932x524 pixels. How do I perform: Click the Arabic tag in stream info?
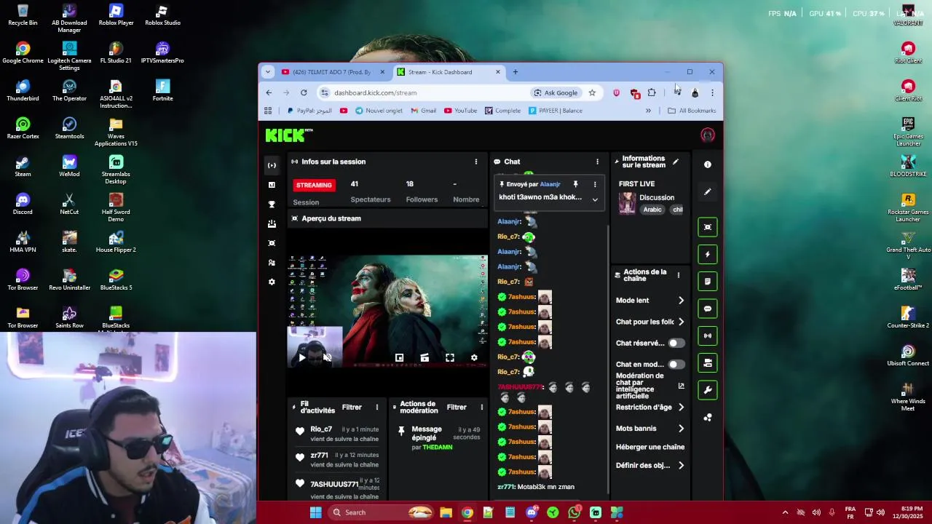coord(652,210)
